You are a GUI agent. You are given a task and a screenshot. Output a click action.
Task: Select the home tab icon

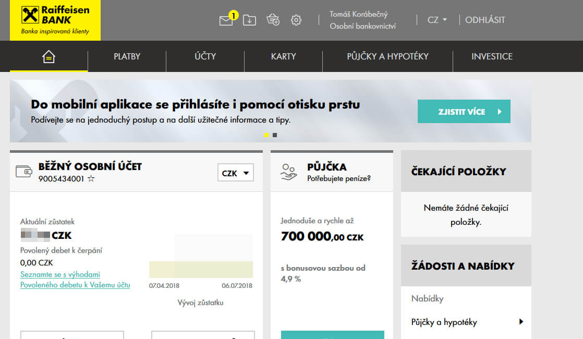coord(48,56)
